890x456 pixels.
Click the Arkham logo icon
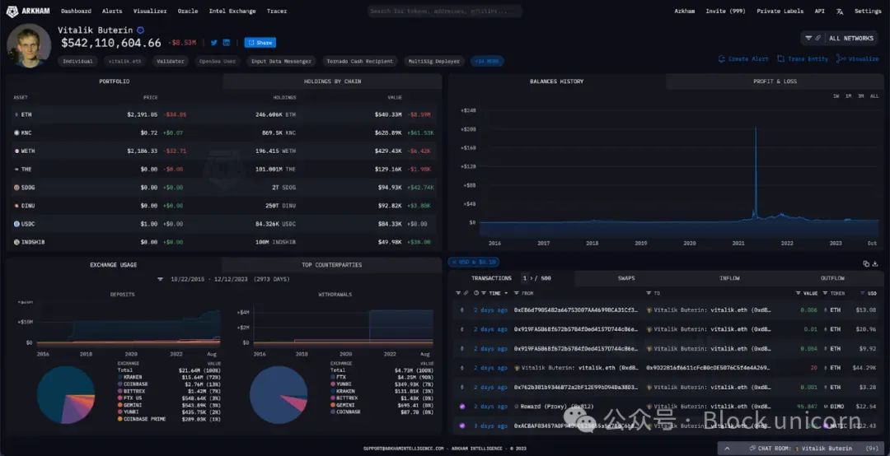coord(12,12)
